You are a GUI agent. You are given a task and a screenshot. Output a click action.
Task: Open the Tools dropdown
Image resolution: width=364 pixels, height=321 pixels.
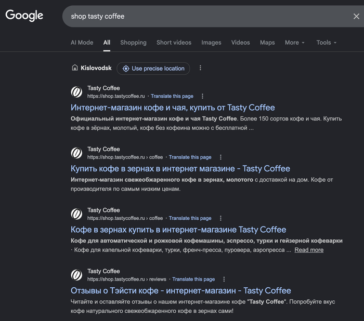327,43
